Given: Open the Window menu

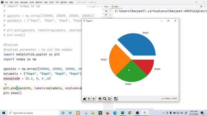Looking at the screenshot, I should point(64,2).
